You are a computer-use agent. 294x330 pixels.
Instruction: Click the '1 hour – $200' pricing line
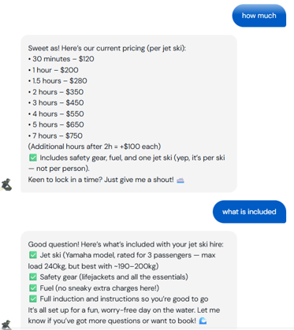tap(53, 70)
